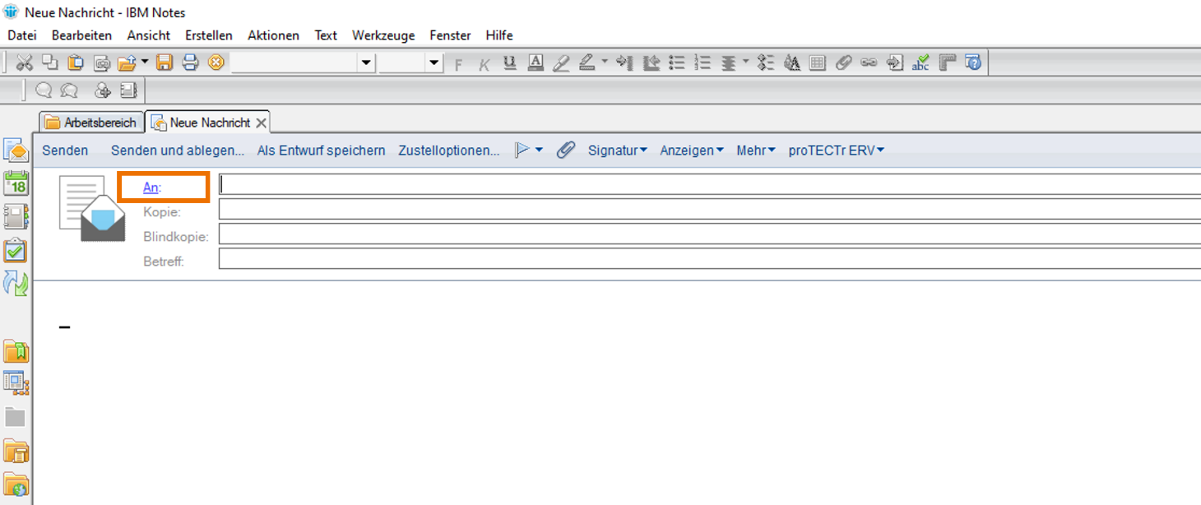This screenshot has height=505, width=1201.
Task: Open the Aktionen menu
Action: pos(273,35)
